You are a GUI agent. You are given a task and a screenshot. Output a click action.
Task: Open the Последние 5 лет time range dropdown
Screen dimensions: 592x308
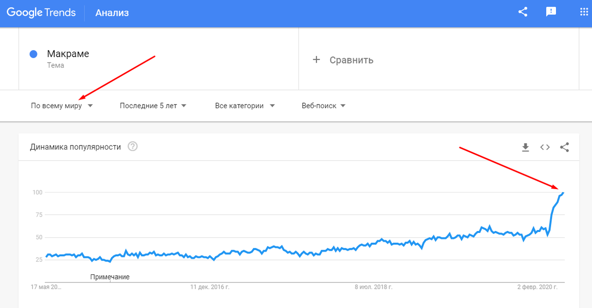click(153, 106)
